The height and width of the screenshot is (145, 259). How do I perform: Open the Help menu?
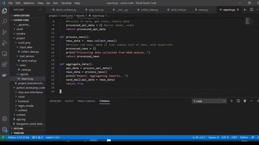77,3
